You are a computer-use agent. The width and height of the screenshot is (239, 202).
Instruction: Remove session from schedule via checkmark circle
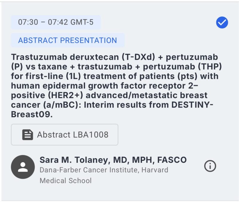click(x=222, y=22)
